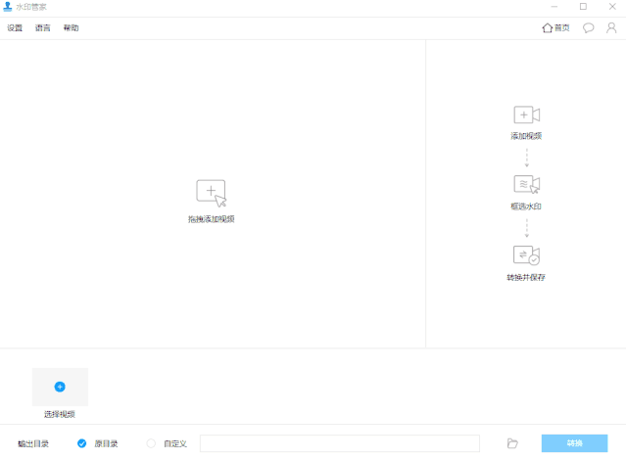Click the 框选水印 step icon
This screenshot has width=626, height=460.
[x=527, y=184]
